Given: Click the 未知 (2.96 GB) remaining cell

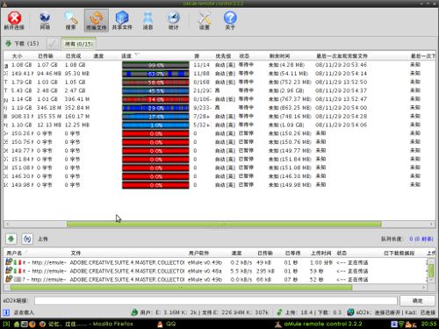Looking at the screenshot, I should tap(286, 90).
